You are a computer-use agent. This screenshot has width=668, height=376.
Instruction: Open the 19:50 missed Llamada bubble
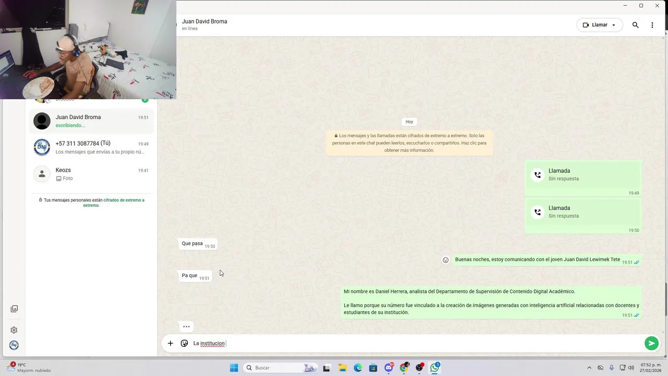pyautogui.click(x=583, y=216)
